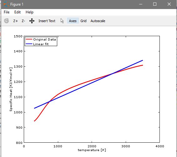This screenshot has height=157, width=177.
Task: Minimize the Figure 1 window
Action: pyautogui.click(x=141, y=4)
